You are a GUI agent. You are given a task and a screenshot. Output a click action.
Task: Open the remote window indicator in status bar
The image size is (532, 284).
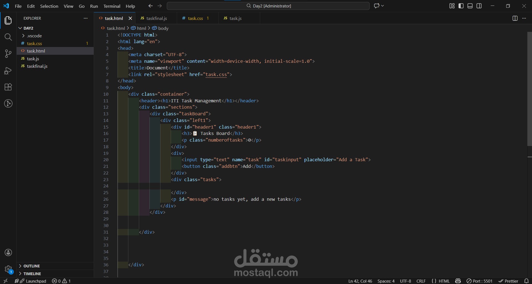pyautogui.click(x=6, y=281)
